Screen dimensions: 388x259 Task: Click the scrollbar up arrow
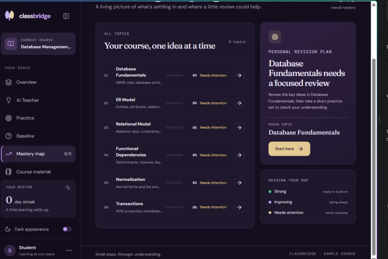point(374,4)
